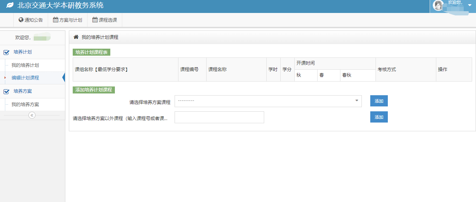Click 添加 next to the course dropdown
Screen dimensions: 476x202
379,101
